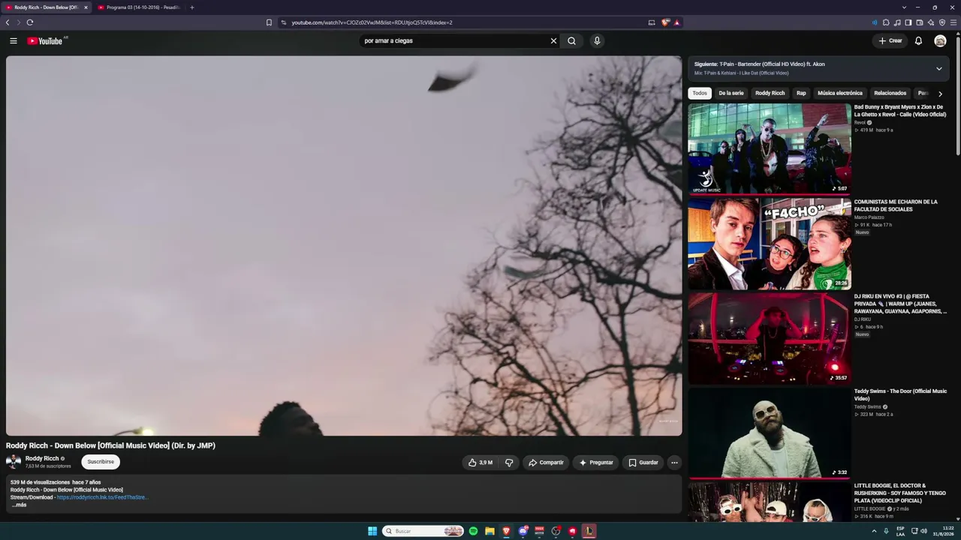Go back to the previous page

click(8, 22)
